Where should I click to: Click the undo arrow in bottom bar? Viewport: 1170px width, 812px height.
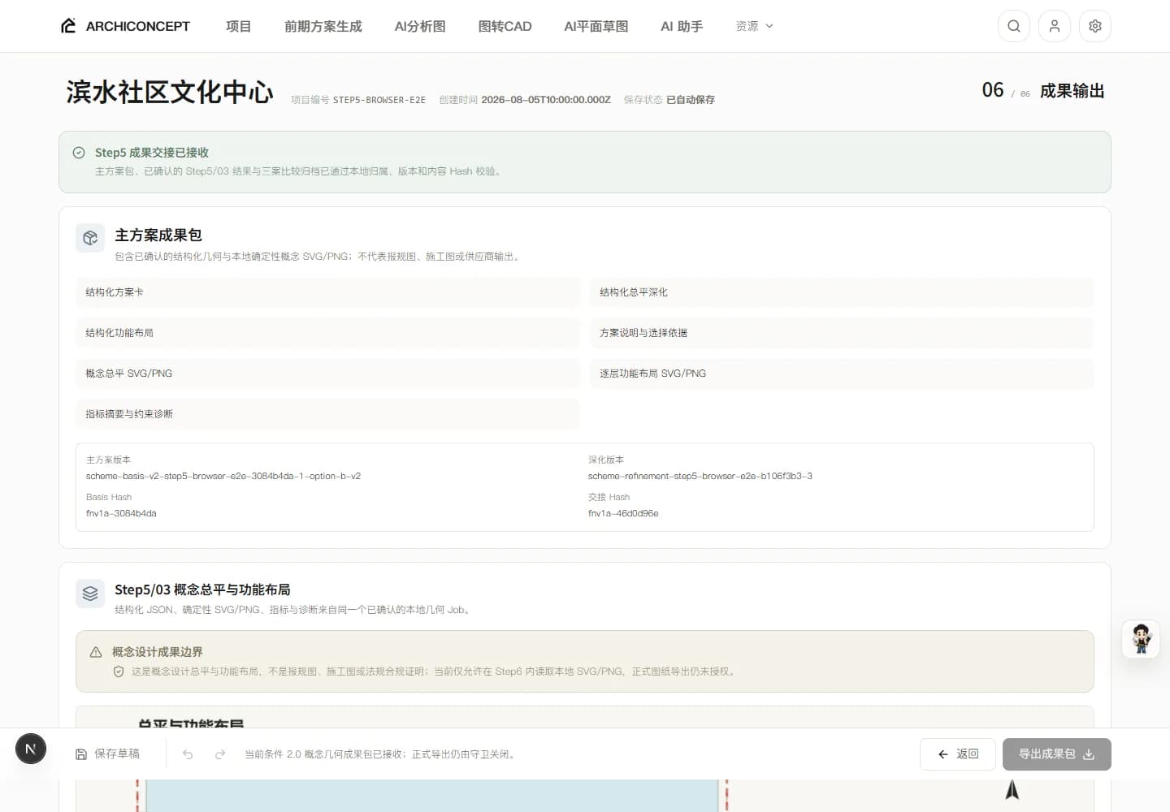point(188,754)
